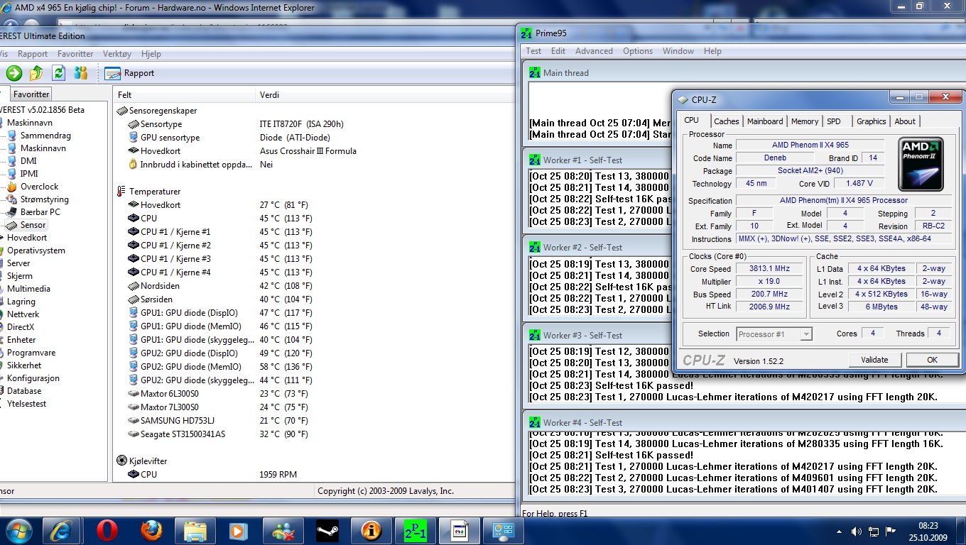Viewport: 966px width, 545px height.
Task: Open Steam from the taskbar
Action: coord(328,530)
